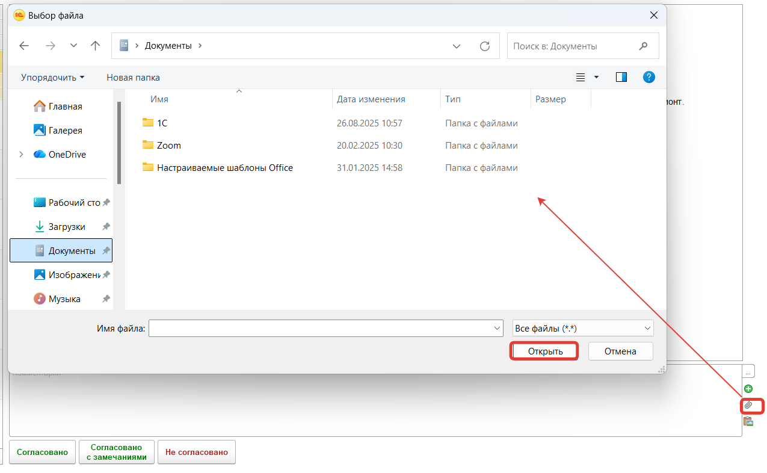
Task: Click the paste image from clipboard icon
Action: (748, 421)
